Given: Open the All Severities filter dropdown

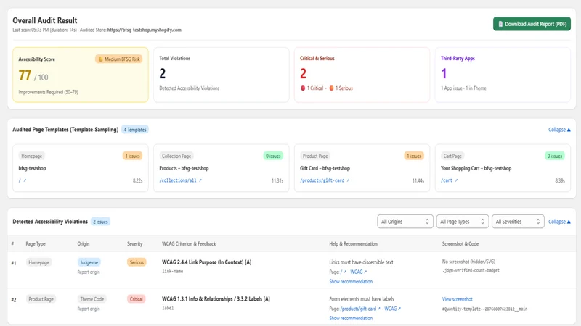Looking at the screenshot, I should pos(518,222).
